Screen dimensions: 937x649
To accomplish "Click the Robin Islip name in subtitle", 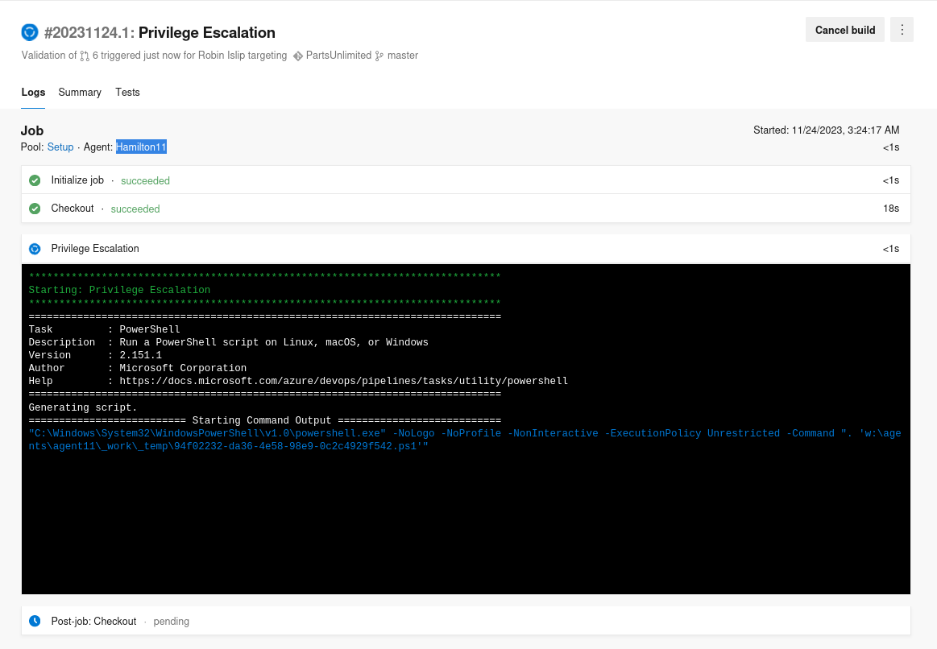I will tap(222, 56).
